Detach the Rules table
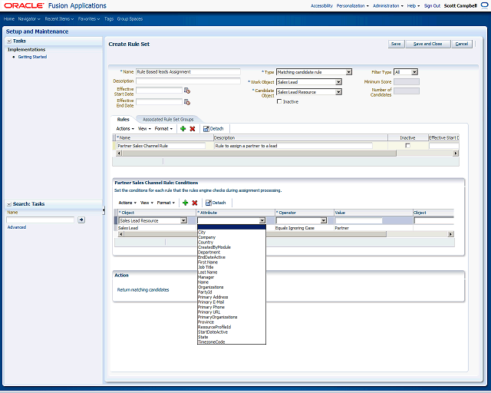This screenshot has height=393, width=491. click(x=213, y=128)
